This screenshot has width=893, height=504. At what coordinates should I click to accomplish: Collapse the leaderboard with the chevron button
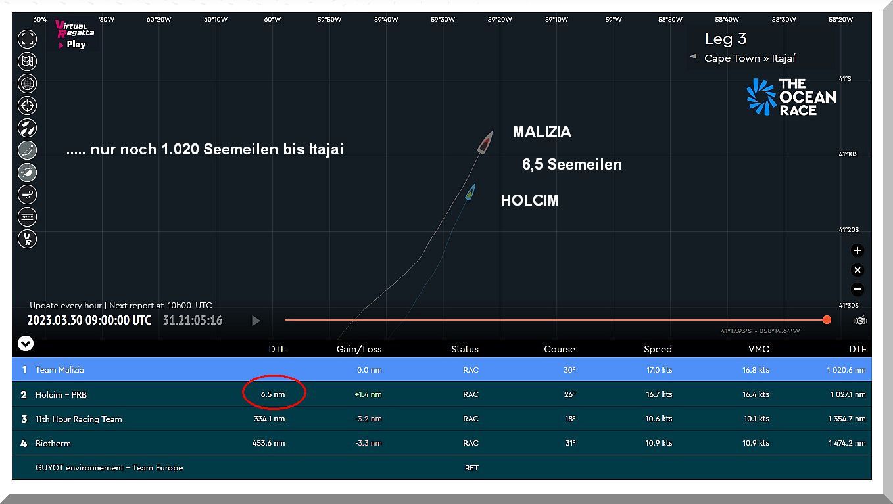click(26, 343)
